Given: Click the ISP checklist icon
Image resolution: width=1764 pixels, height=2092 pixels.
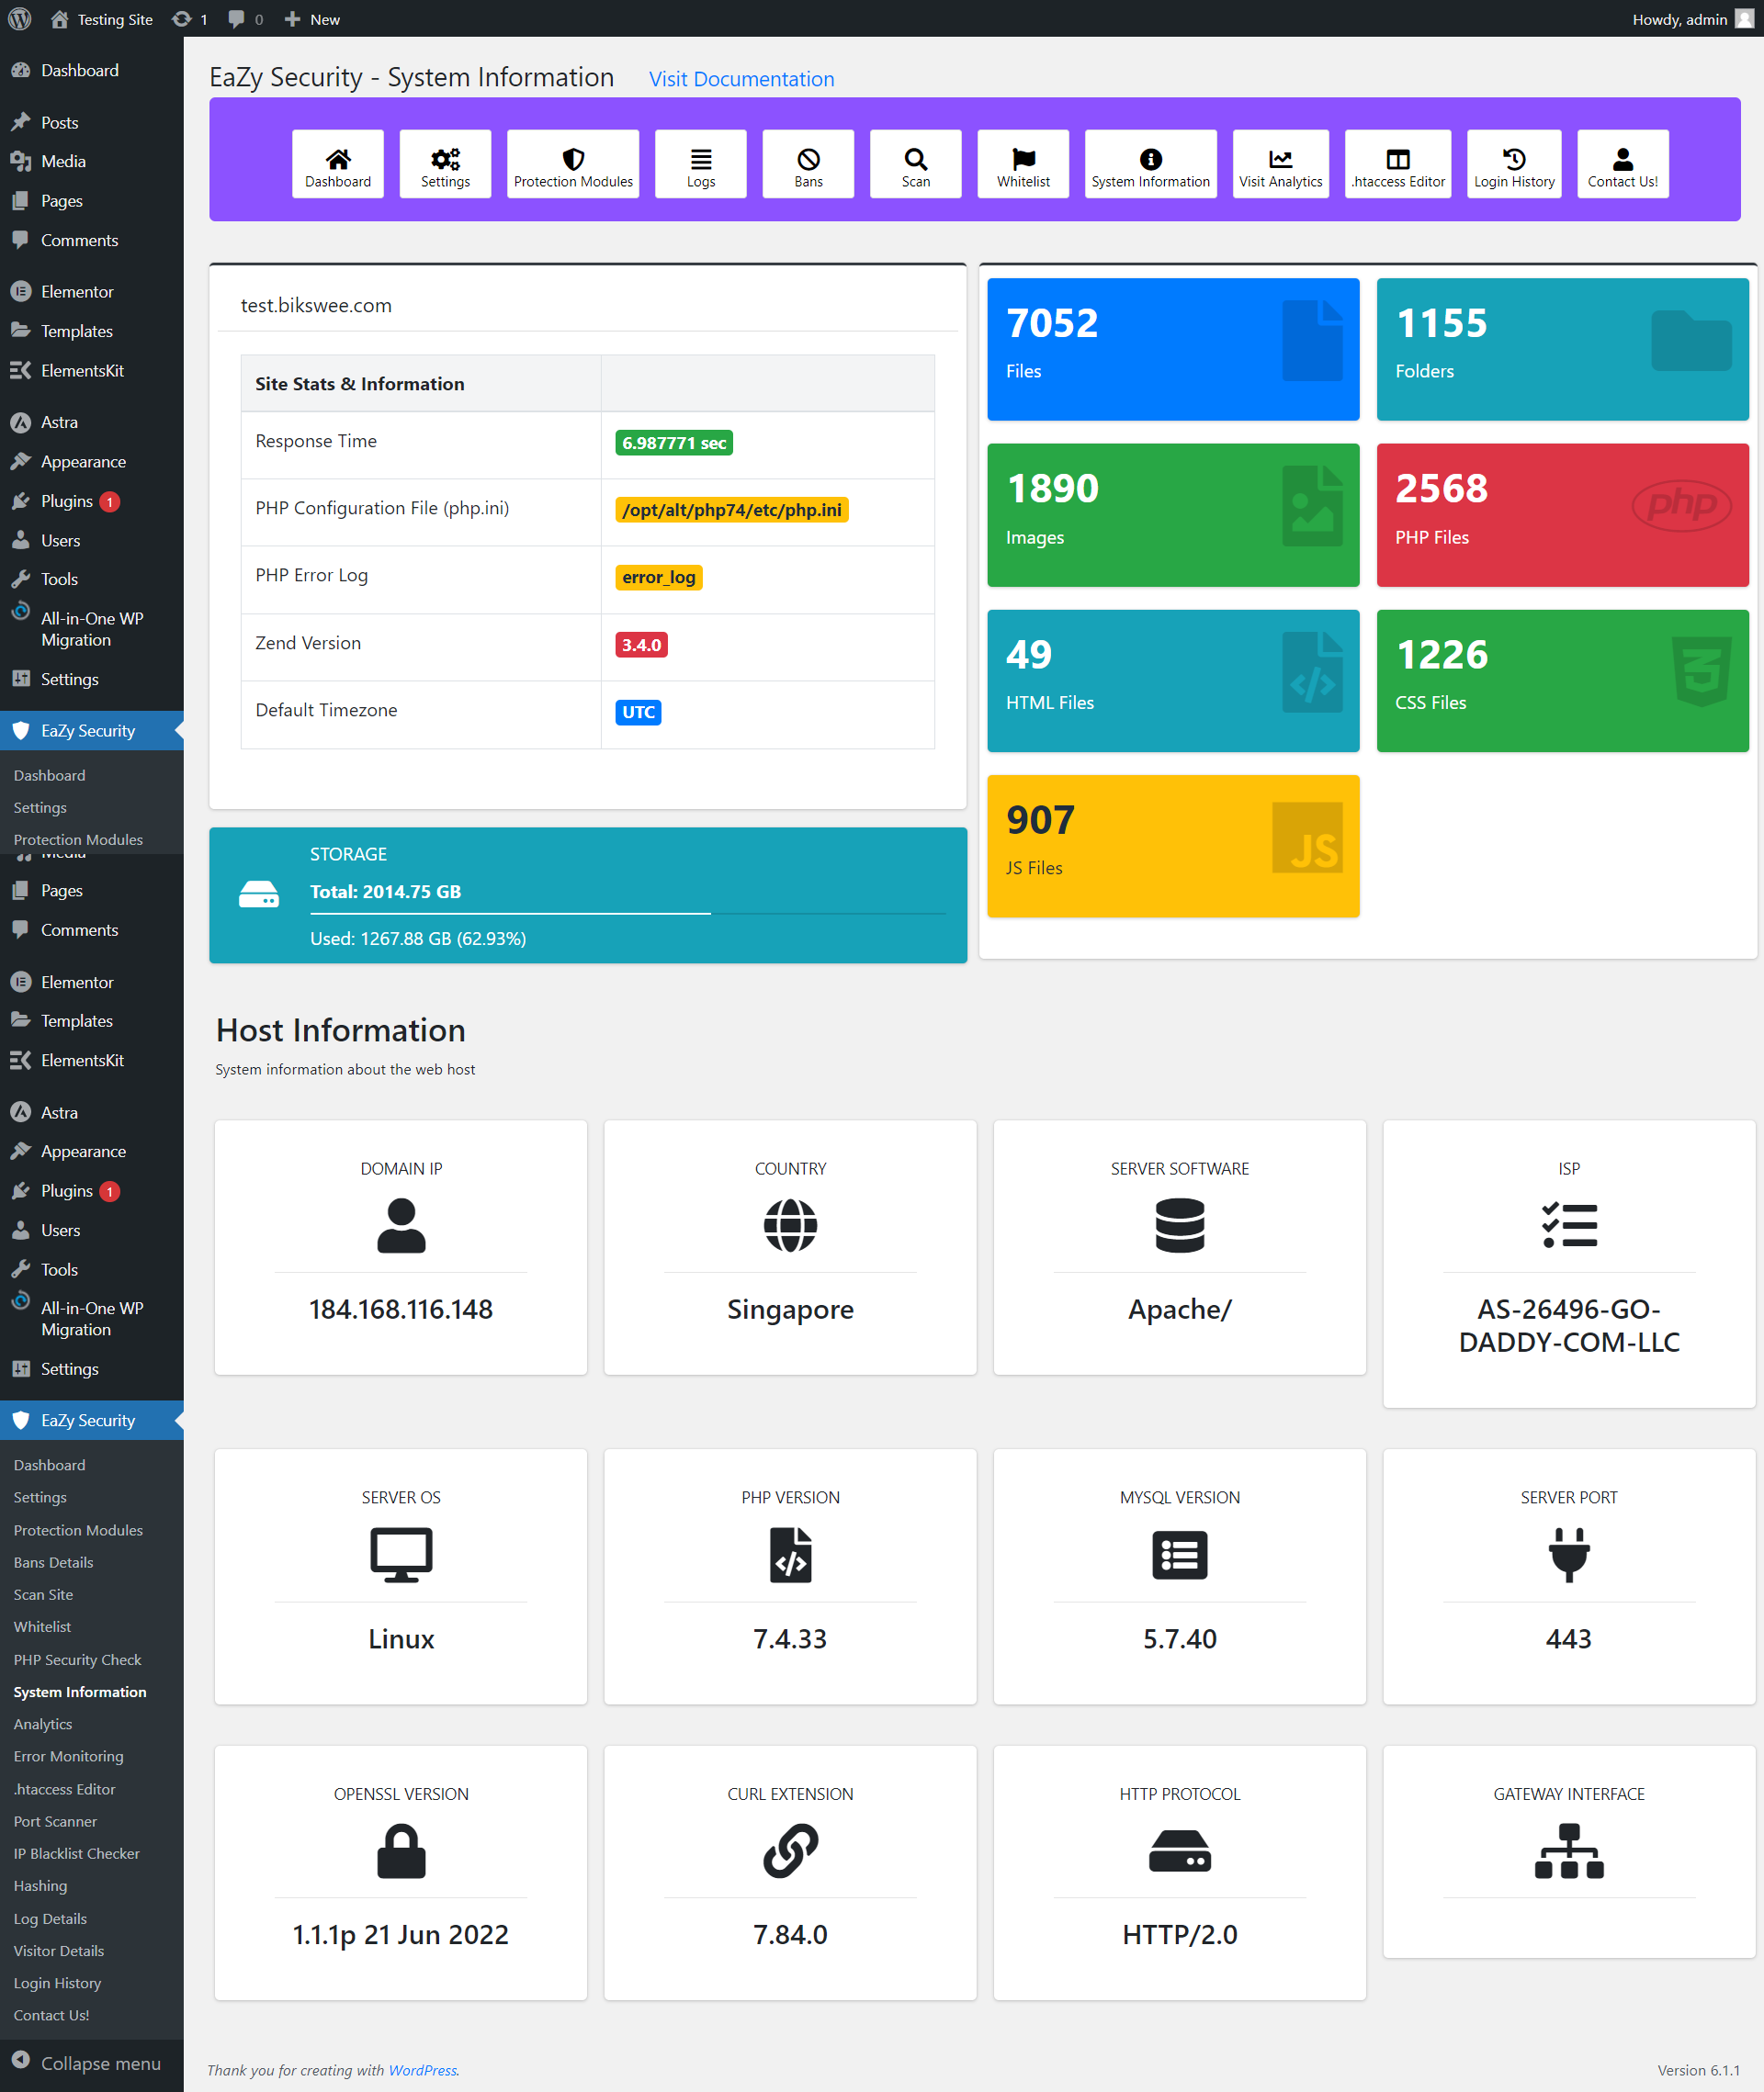Looking at the screenshot, I should [x=1569, y=1225].
